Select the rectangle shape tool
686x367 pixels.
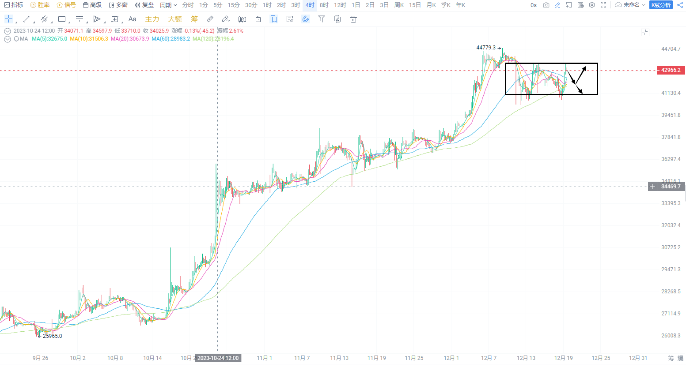62,19
